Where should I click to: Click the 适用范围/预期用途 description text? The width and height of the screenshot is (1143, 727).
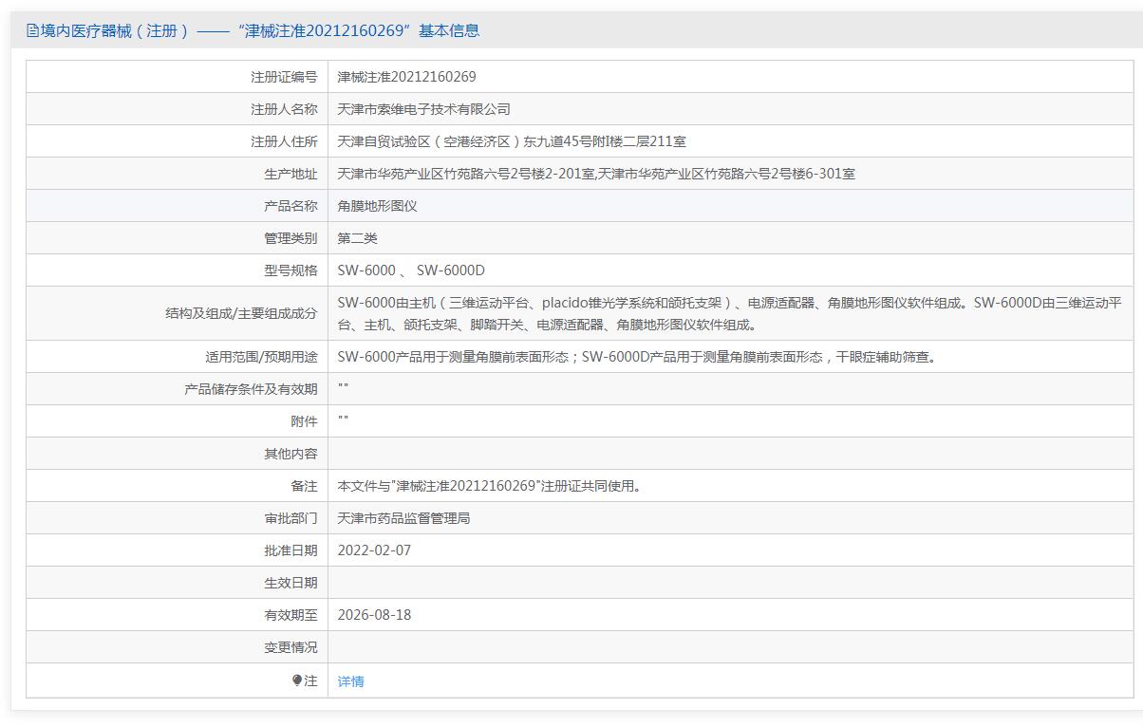[636, 357]
